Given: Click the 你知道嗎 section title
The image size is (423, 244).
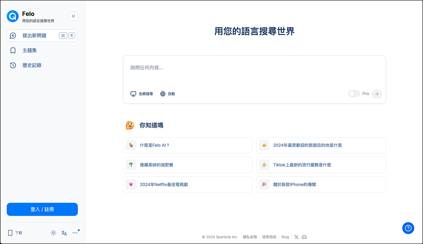Looking at the screenshot, I should 151,125.
